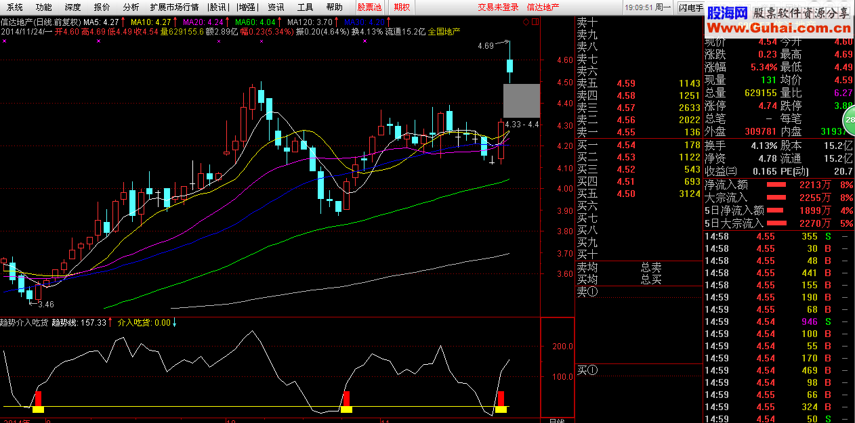Click the 交易未登录 link

[x=498, y=7]
